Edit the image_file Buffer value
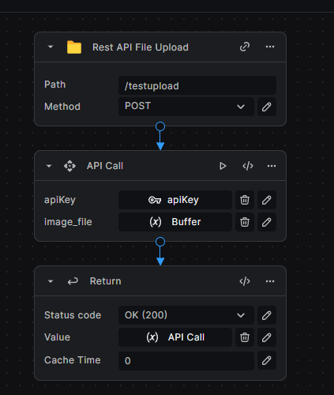Image resolution: width=334 pixels, height=395 pixels. click(x=267, y=222)
